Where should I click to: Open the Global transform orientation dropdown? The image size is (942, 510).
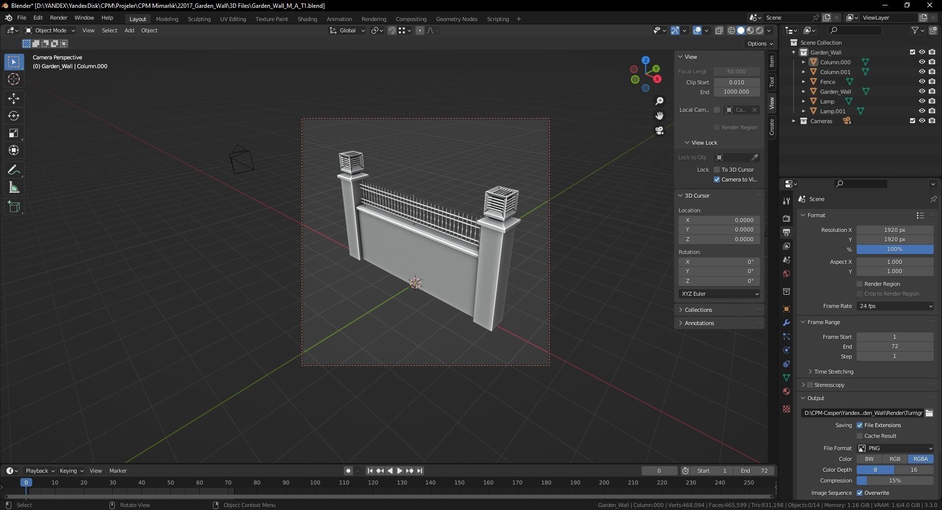(347, 30)
